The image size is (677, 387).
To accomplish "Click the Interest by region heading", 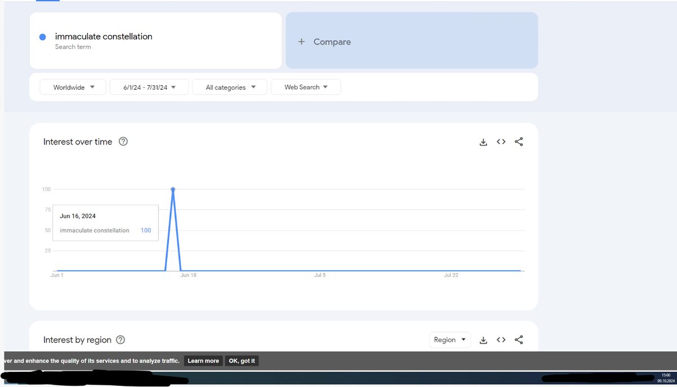I will 77,340.
